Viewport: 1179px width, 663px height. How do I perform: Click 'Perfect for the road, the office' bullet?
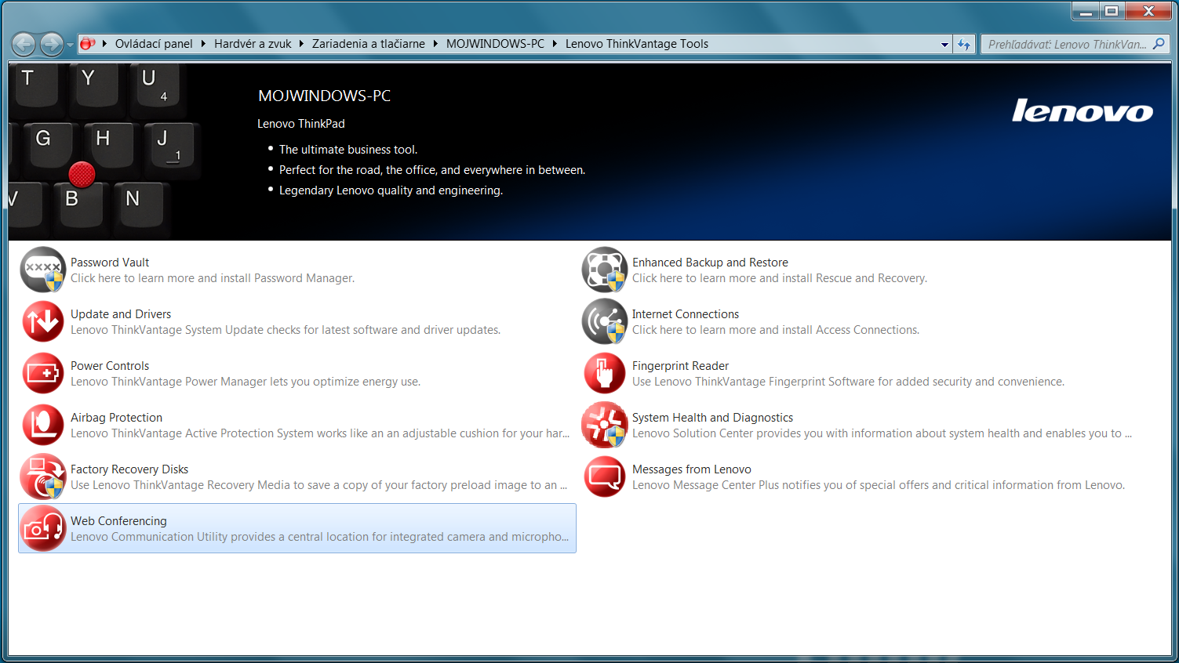(x=432, y=170)
